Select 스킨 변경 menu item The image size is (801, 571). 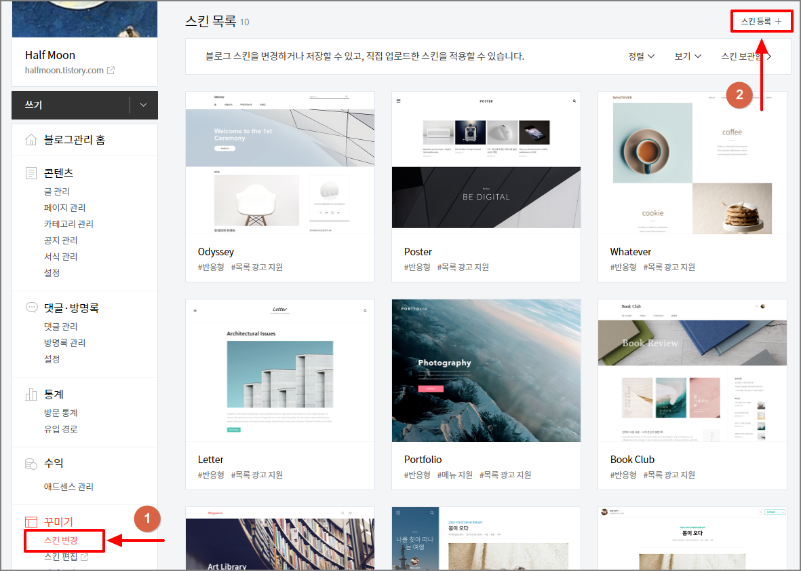pyautogui.click(x=61, y=540)
